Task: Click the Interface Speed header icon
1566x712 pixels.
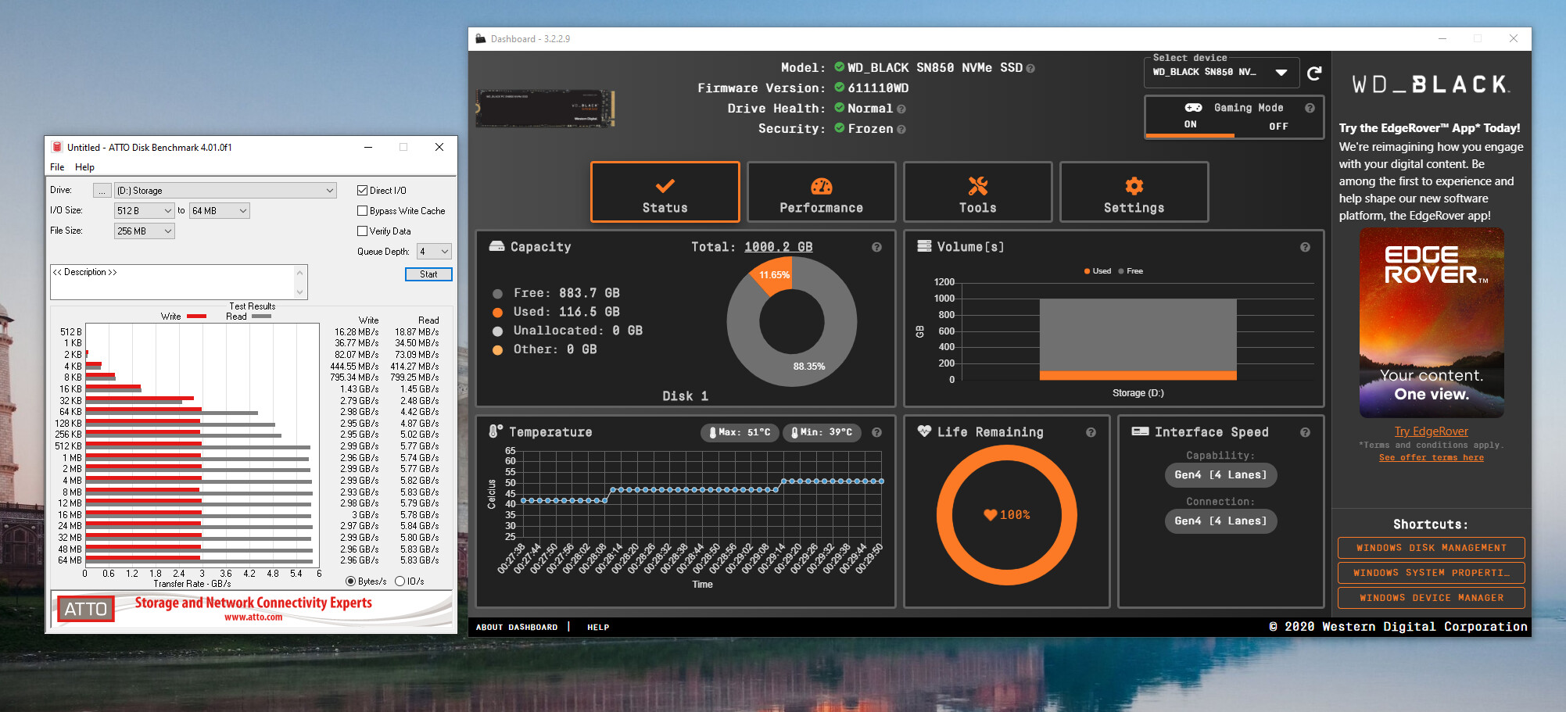Action: [x=1140, y=431]
